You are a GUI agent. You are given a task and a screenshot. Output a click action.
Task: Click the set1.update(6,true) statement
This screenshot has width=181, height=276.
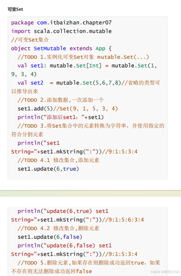48,169
